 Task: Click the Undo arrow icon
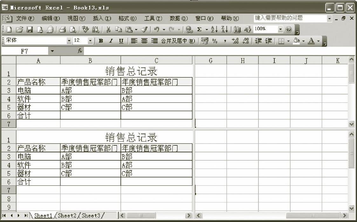point(157,29)
